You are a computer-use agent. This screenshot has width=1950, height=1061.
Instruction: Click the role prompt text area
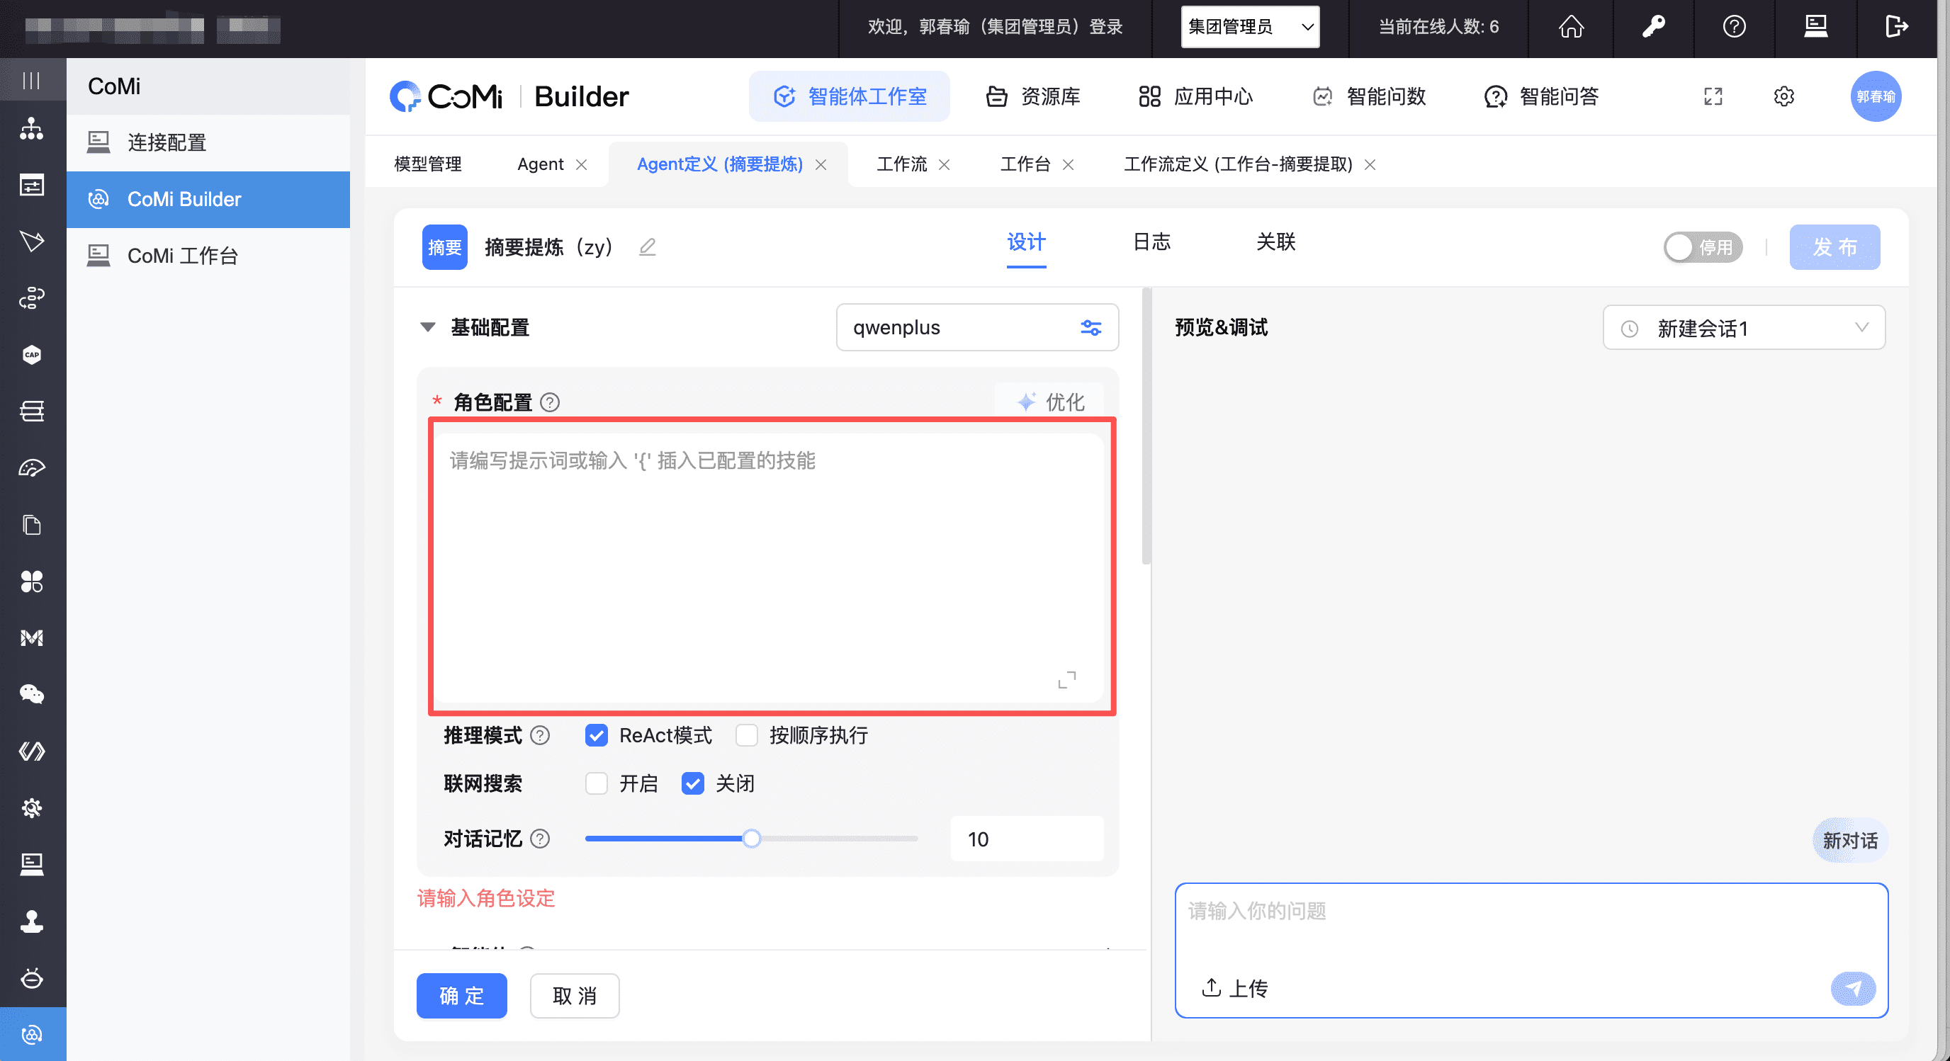767,567
